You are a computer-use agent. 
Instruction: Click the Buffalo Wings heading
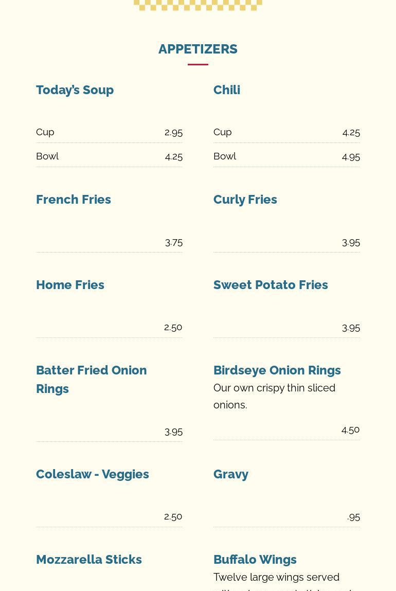coord(255,560)
